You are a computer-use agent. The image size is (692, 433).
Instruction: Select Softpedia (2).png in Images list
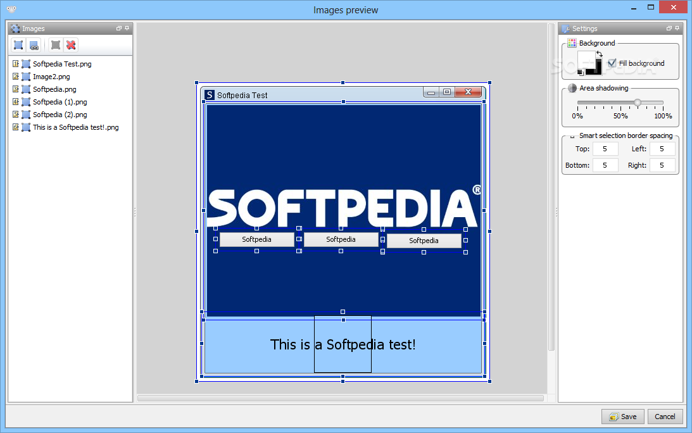pos(60,115)
